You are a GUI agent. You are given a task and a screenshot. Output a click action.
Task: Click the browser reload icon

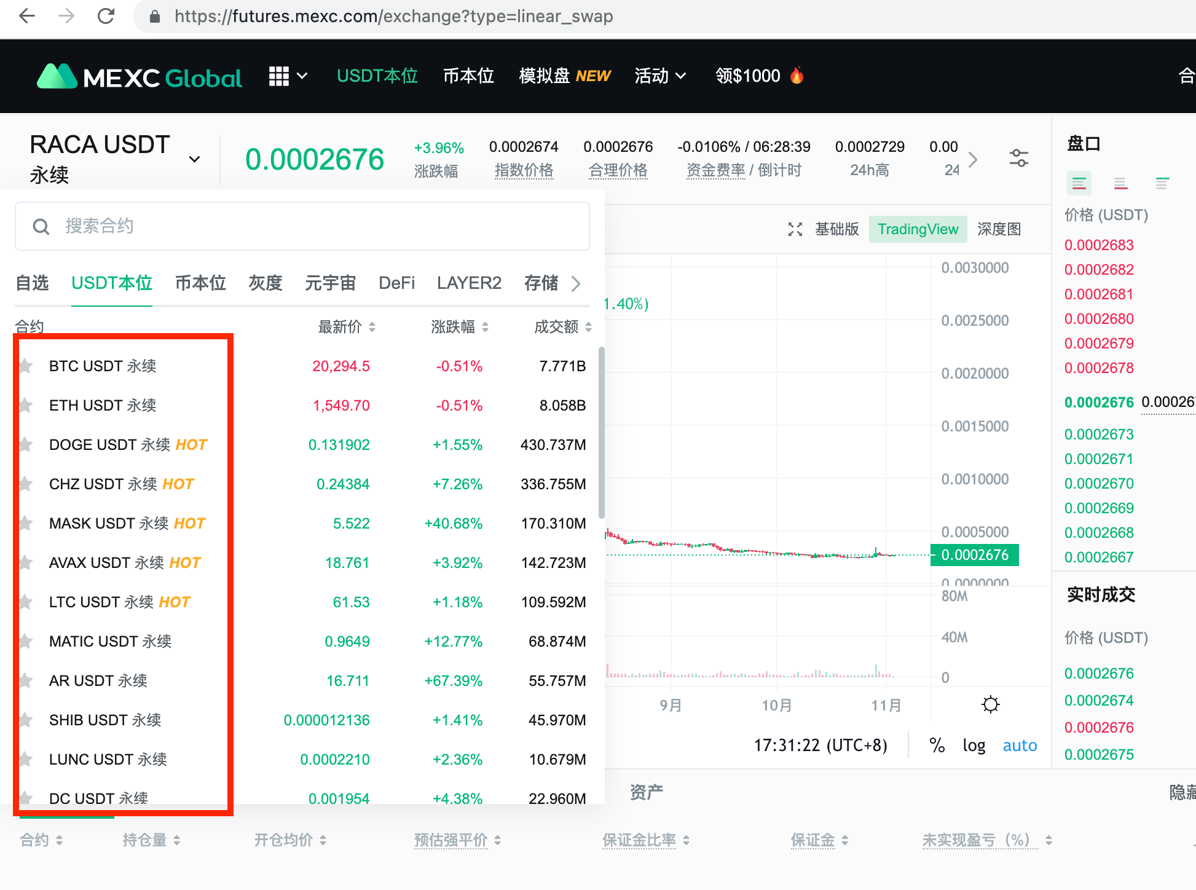[x=106, y=16]
